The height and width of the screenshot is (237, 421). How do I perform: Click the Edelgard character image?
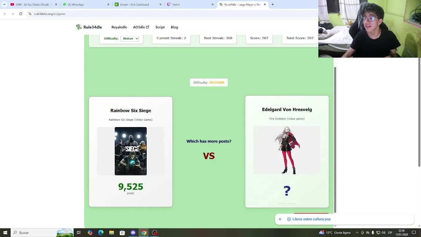[x=287, y=150]
